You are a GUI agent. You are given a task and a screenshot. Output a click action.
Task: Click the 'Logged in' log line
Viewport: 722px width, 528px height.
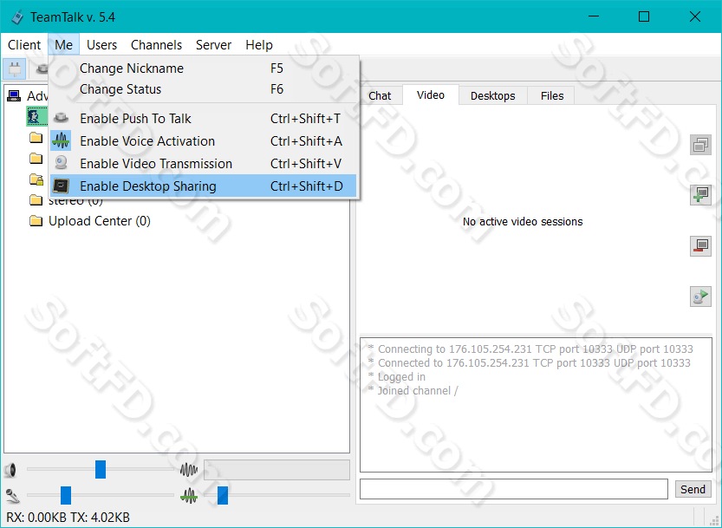401,377
